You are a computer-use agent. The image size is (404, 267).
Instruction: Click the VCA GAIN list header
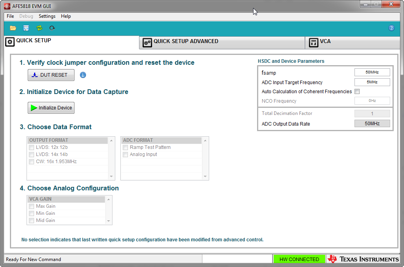point(66,199)
